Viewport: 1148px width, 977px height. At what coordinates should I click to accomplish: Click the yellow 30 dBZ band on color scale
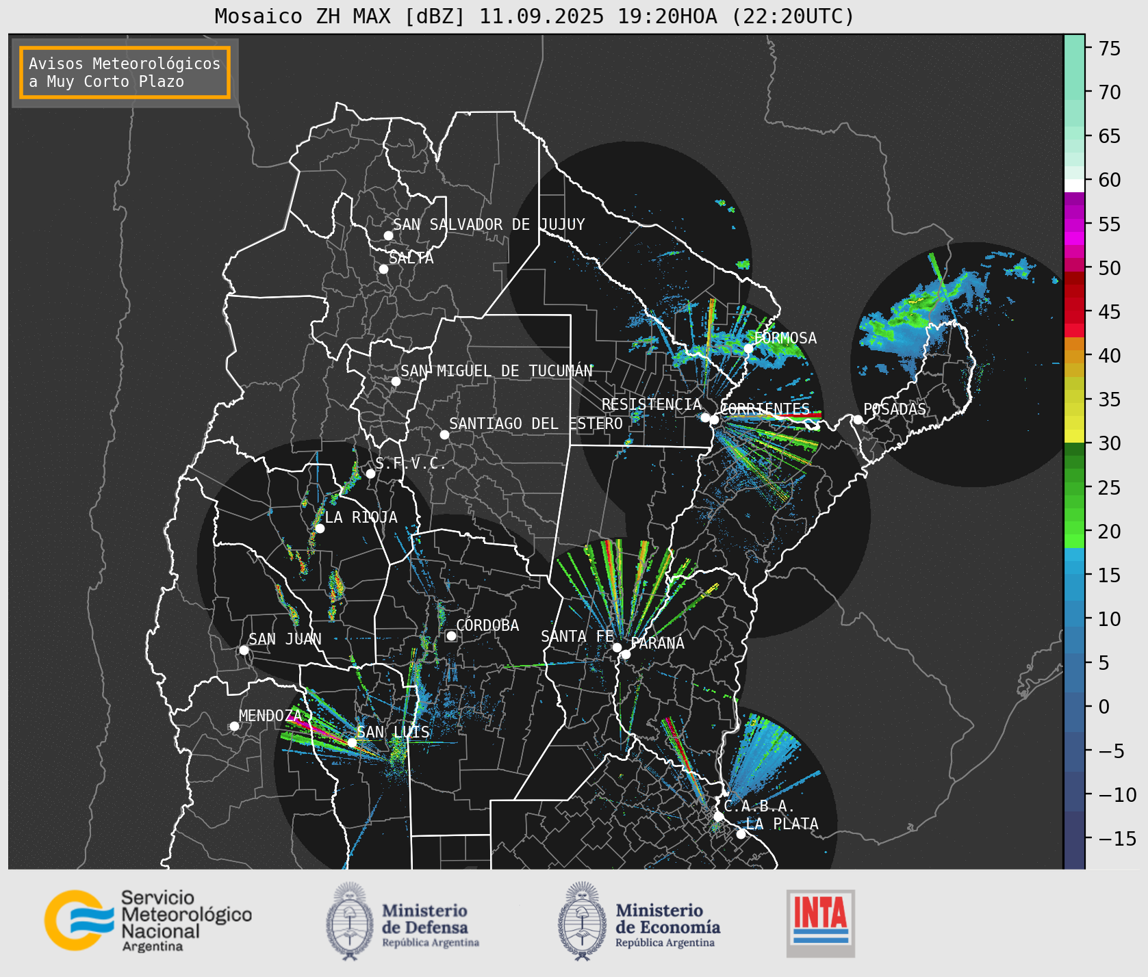[1074, 436]
